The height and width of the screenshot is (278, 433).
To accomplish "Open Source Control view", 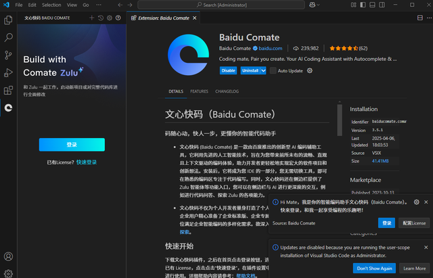I will (8, 55).
